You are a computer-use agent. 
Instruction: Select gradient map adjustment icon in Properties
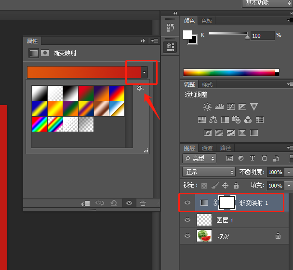pos(34,53)
